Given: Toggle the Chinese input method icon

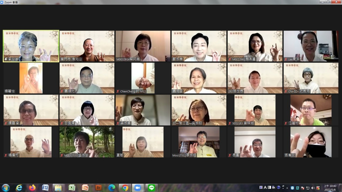Looking at the screenshot, I should [x=261, y=187].
